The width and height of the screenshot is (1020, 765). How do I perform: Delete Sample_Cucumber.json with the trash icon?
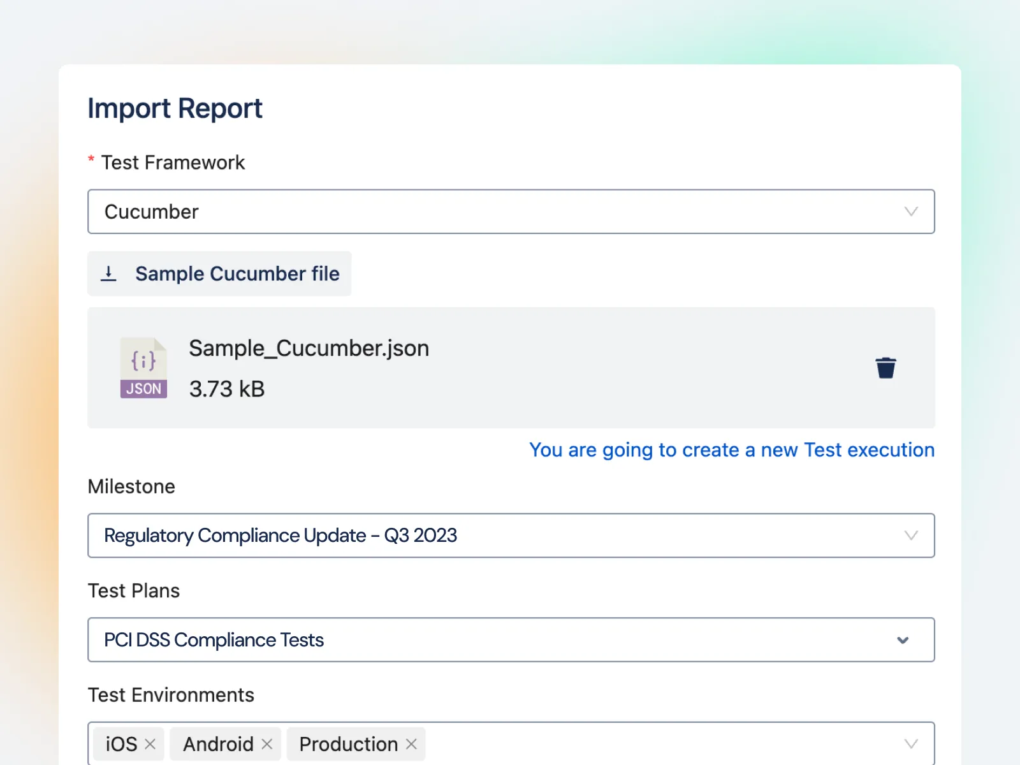(x=885, y=367)
